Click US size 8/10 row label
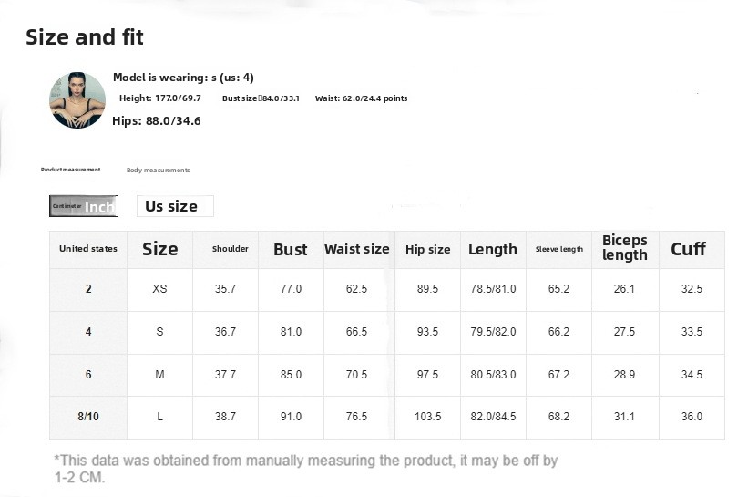This screenshot has width=748, height=497. 88,417
